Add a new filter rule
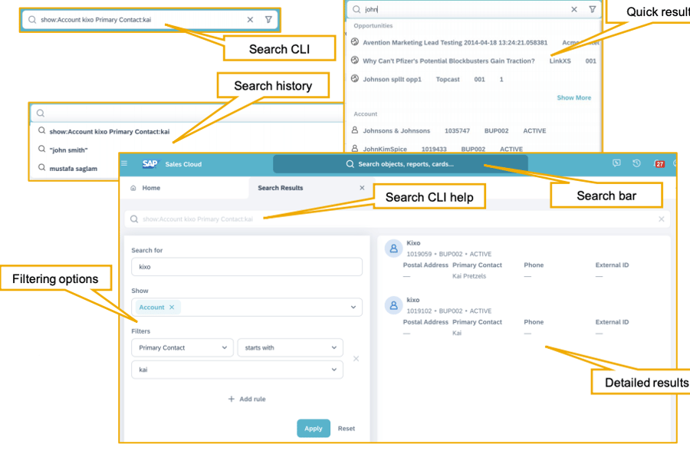 pos(247,399)
